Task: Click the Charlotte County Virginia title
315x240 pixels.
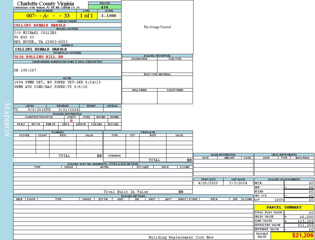Action: (46, 4)
